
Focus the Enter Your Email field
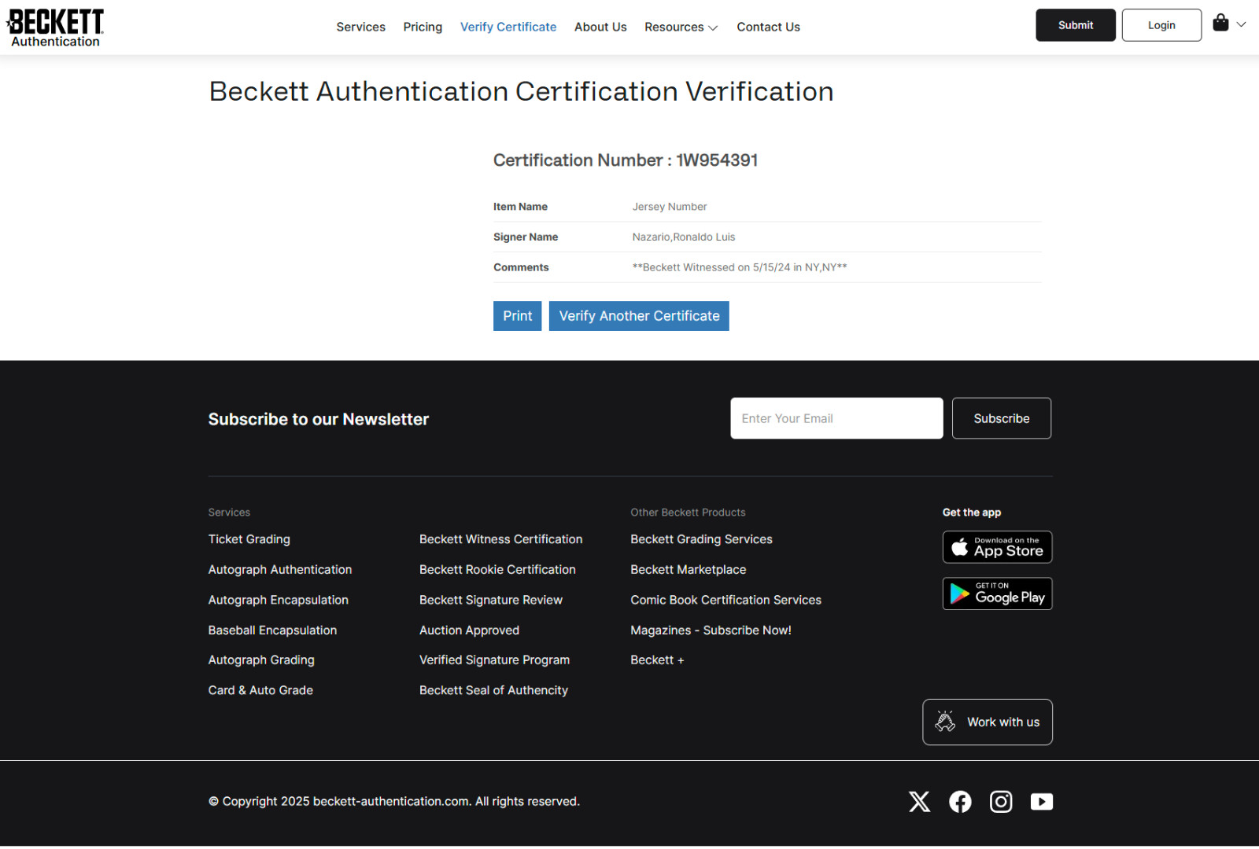click(x=836, y=418)
